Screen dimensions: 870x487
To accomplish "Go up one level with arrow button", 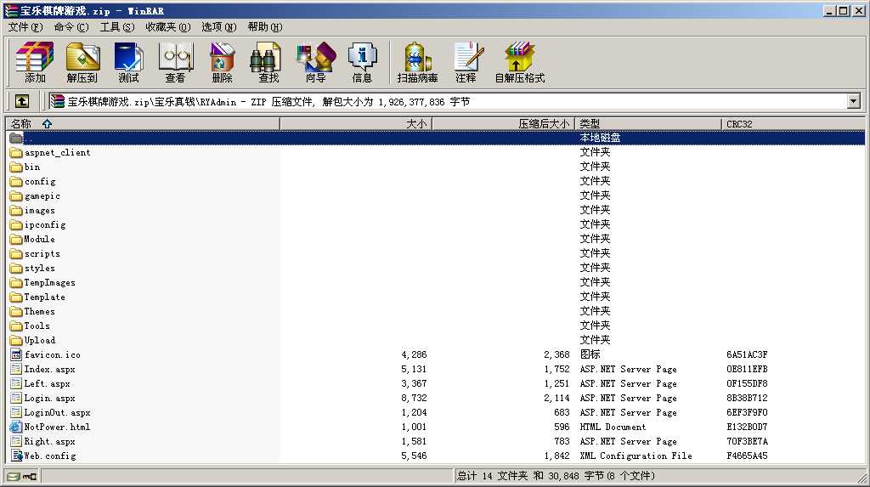I will pyautogui.click(x=22, y=101).
